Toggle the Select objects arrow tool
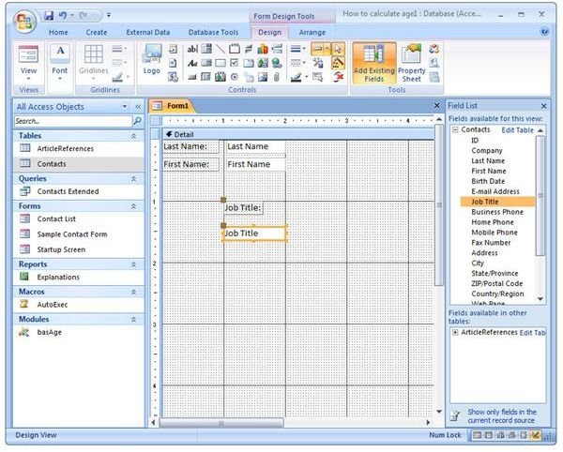 click(x=338, y=49)
